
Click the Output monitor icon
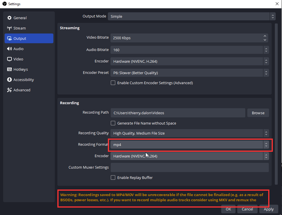point(9,38)
